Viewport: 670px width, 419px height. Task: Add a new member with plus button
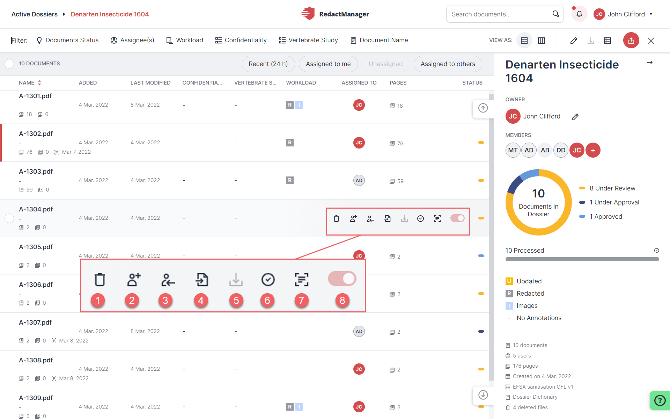593,150
